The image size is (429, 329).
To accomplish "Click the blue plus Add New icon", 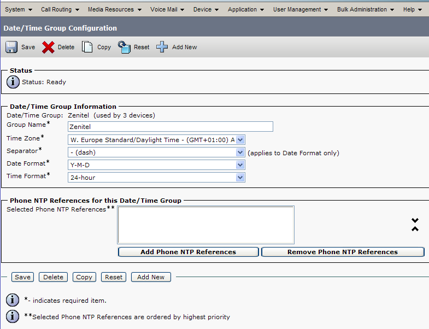I will tap(162, 47).
